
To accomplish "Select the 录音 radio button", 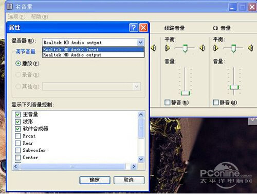I will [x=18, y=75].
